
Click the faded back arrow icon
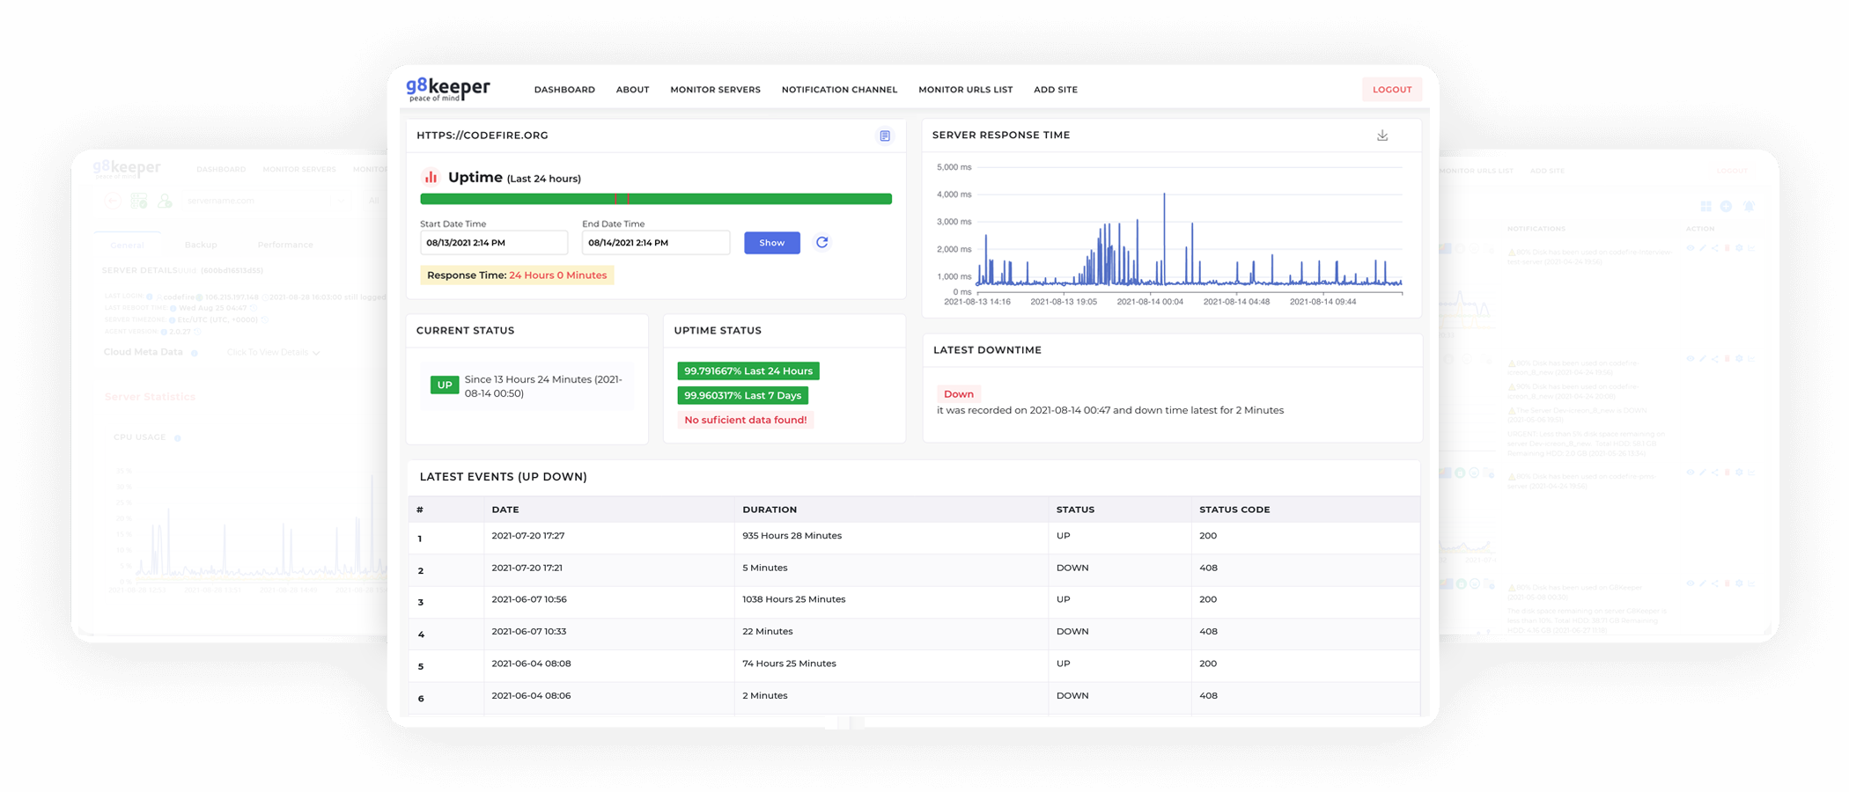(112, 201)
